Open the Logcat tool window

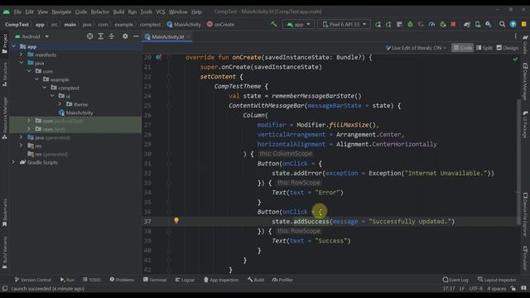(x=185, y=280)
